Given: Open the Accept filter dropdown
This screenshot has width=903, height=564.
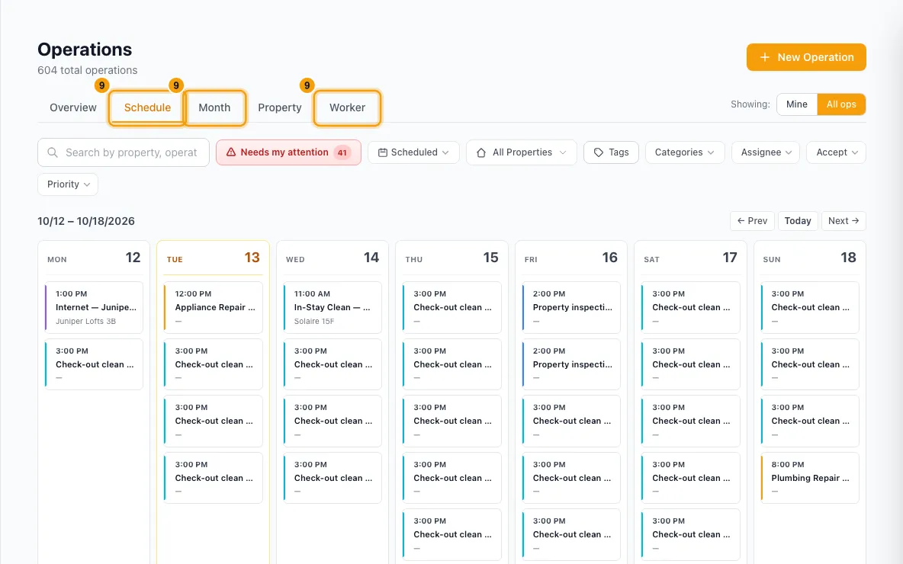Looking at the screenshot, I should 836,152.
